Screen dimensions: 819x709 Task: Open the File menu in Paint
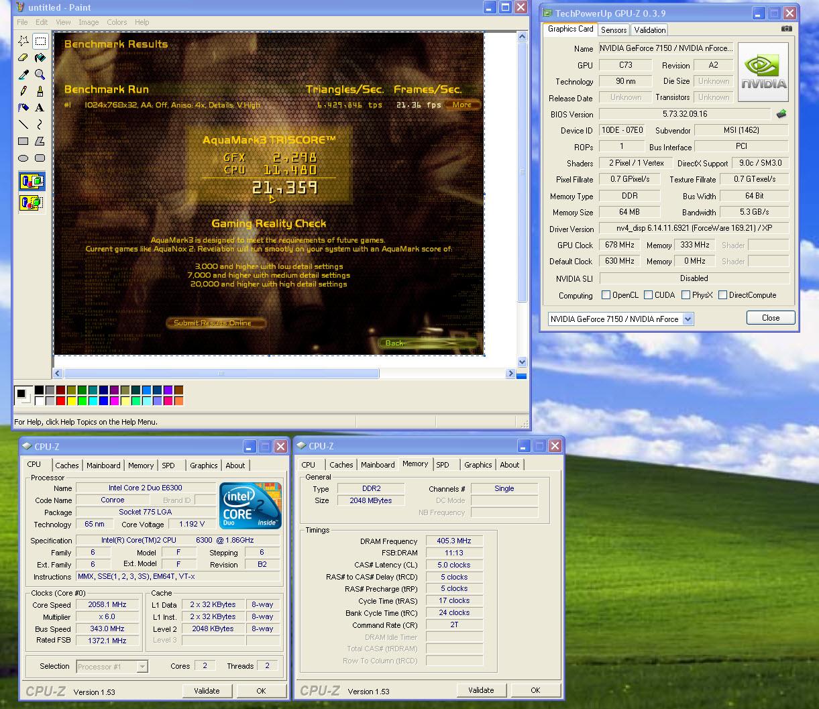coord(23,22)
